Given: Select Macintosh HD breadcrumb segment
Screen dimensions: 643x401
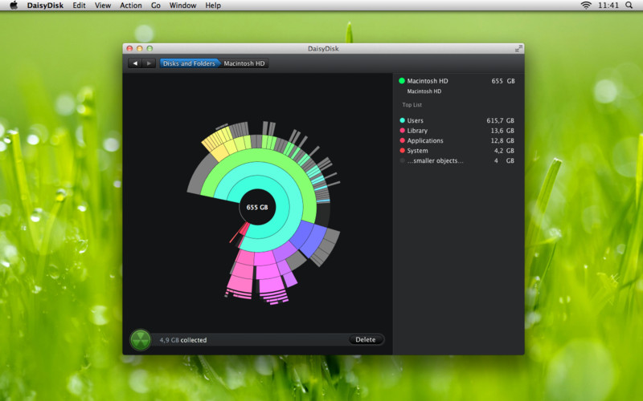Looking at the screenshot, I should 244,63.
